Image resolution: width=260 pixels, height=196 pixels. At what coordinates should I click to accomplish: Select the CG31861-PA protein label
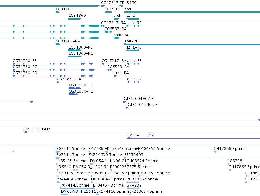pyautogui.click(x=69, y=79)
